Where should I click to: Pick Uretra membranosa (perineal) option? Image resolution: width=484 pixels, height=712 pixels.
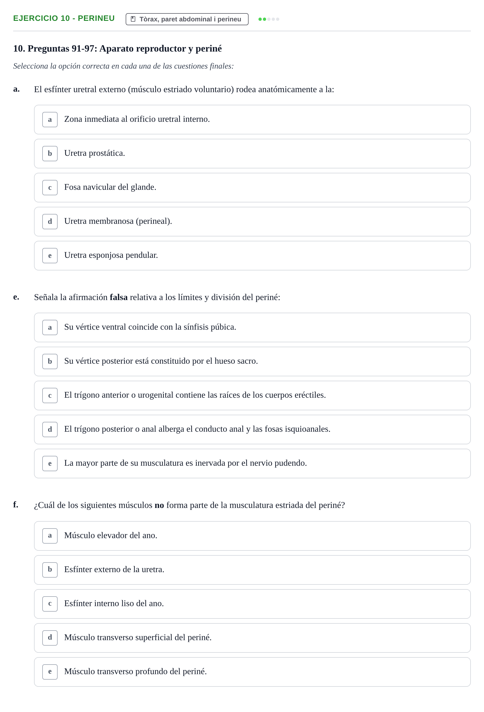coord(252,222)
